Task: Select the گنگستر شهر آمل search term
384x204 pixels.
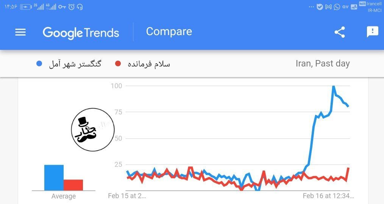Action: [75, 64]
